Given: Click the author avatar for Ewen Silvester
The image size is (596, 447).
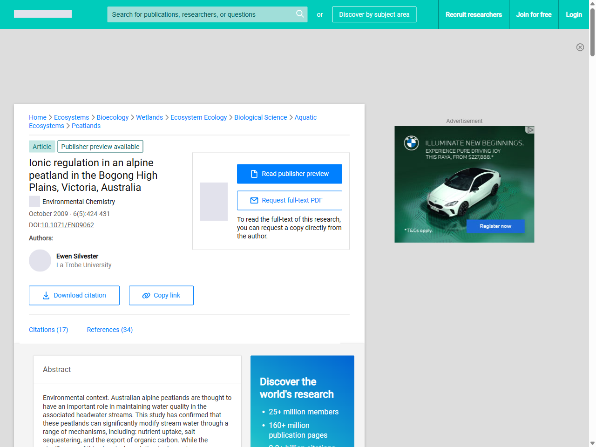Looking at the screenshot, I should coord(40,260).
